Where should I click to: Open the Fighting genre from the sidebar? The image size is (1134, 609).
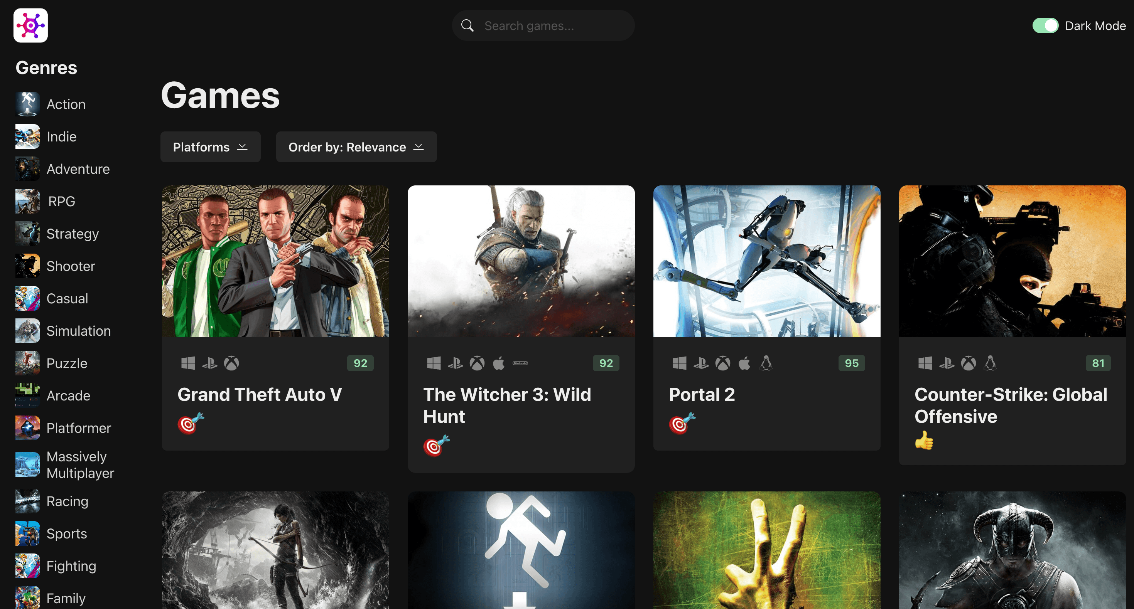[71, 566]
